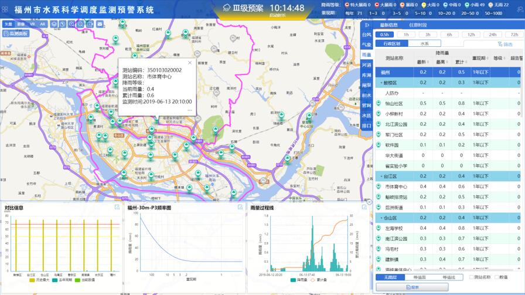Click the map layers icon
The image size is (525, 295).
pos(54,24)
